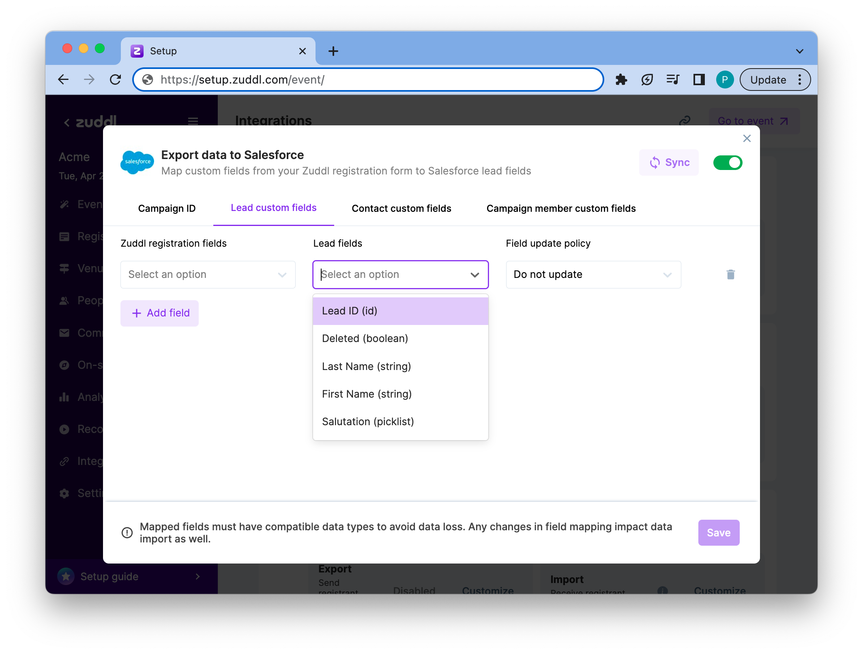
Task: Delete the field mapping row
Action: pos(731,275)
